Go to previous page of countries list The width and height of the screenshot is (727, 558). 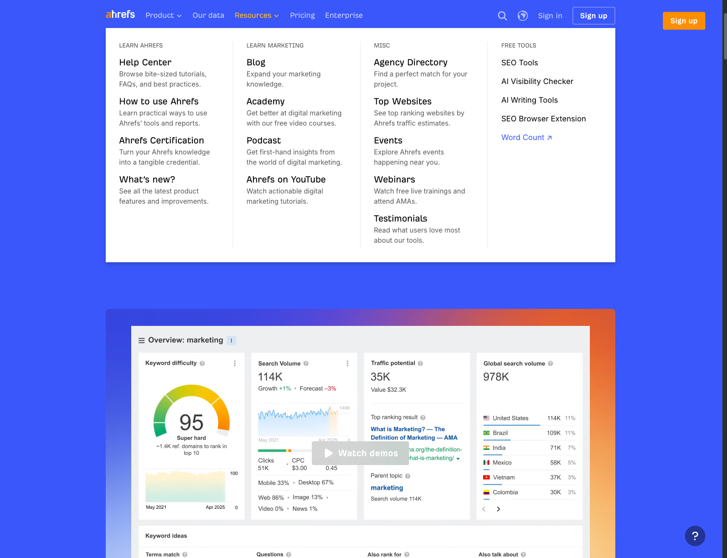[484, 509]
